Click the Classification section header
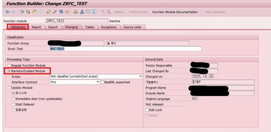 pos(15,37)
